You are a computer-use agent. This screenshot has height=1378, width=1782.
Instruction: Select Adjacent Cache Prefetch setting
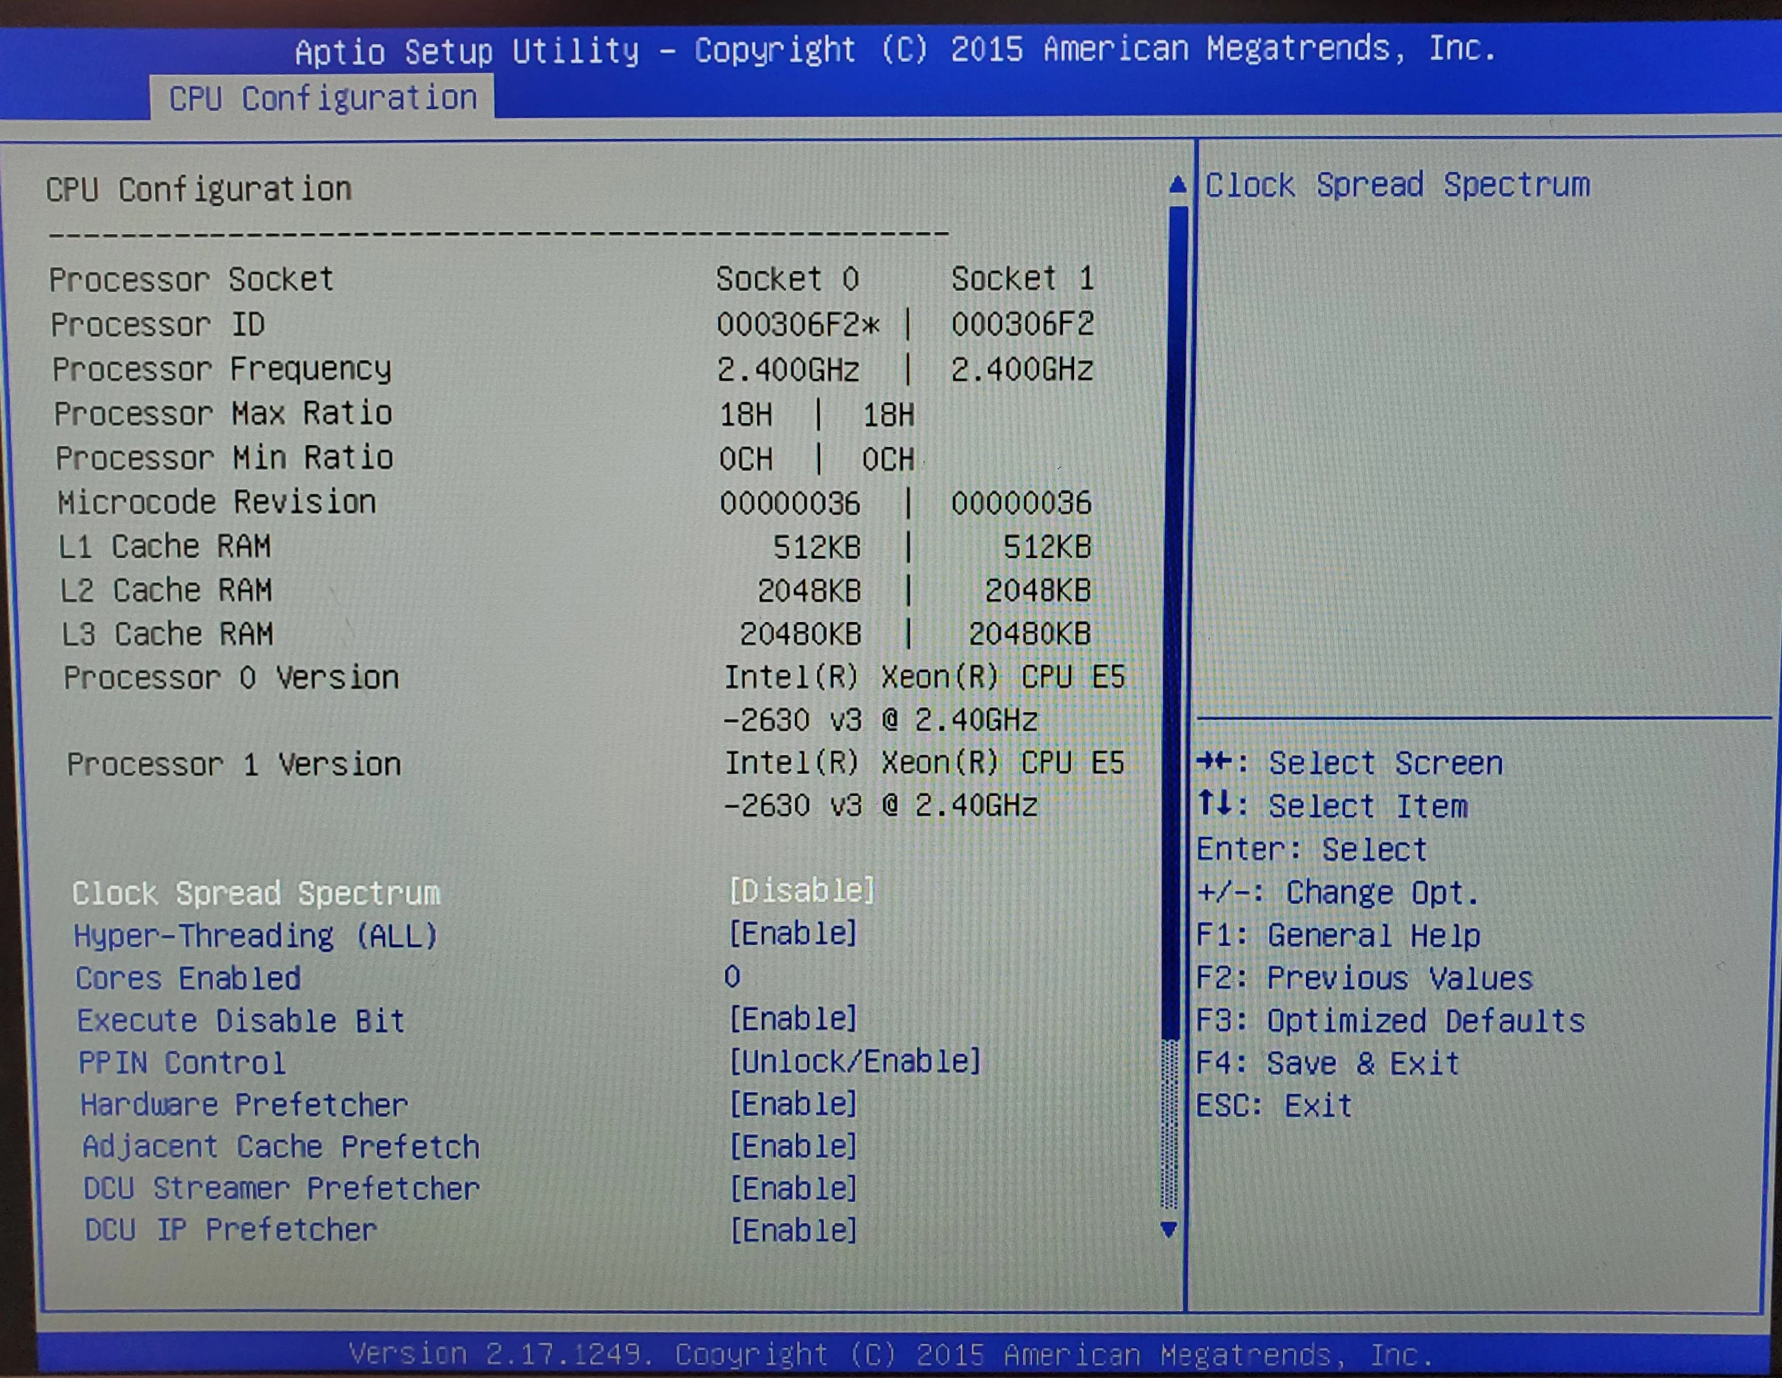click(x=280, y=1147)
